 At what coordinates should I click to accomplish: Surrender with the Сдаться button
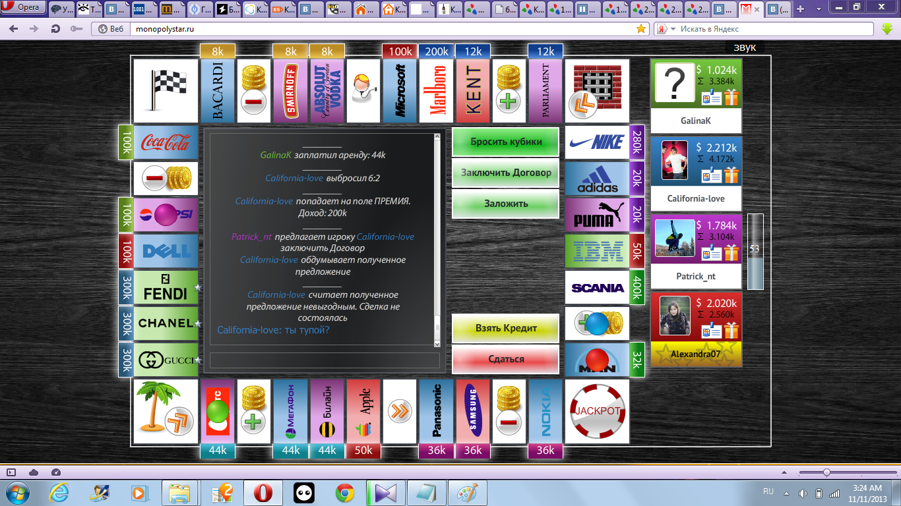coord(506,359)
